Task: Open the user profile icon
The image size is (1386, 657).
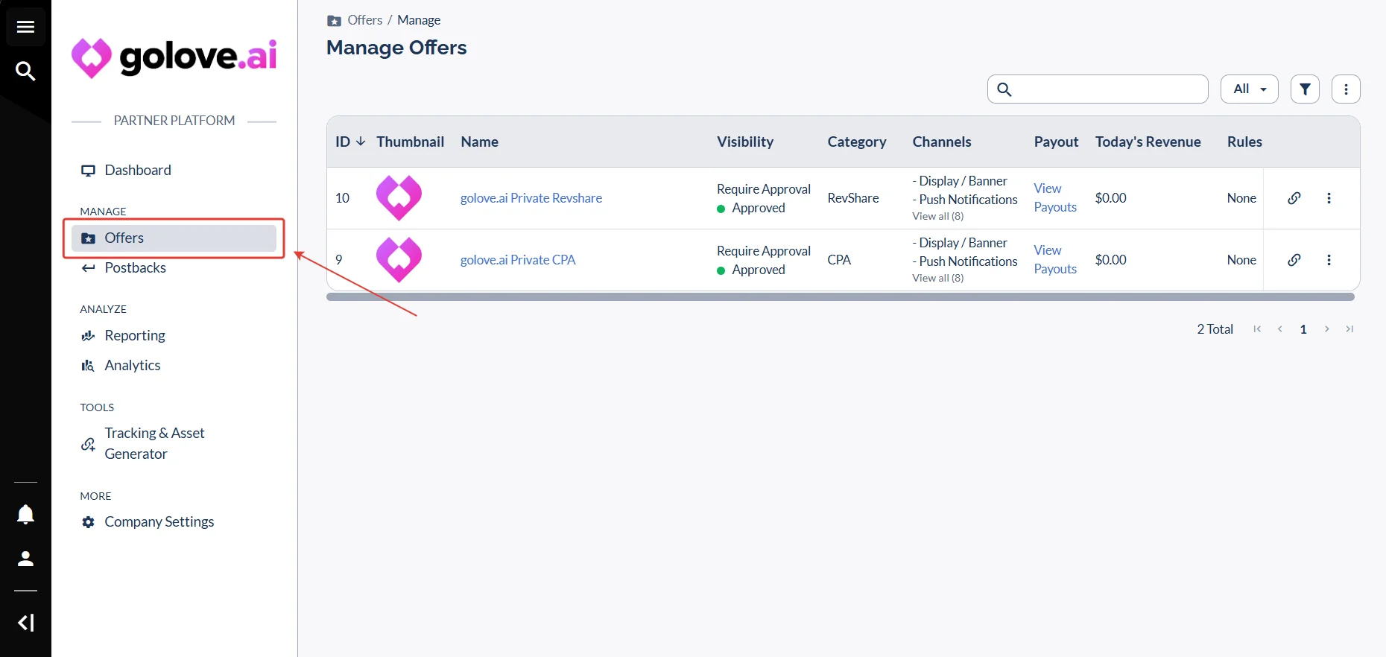Action: point(25,559)
